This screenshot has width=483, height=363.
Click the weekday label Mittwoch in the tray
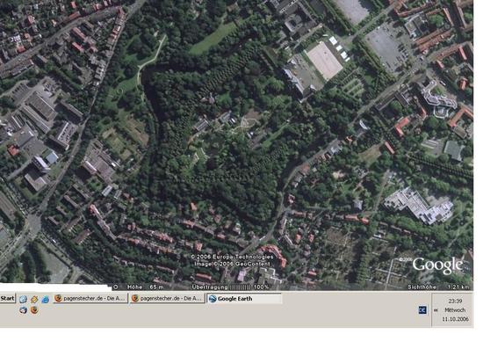click(x=455, y=310)
